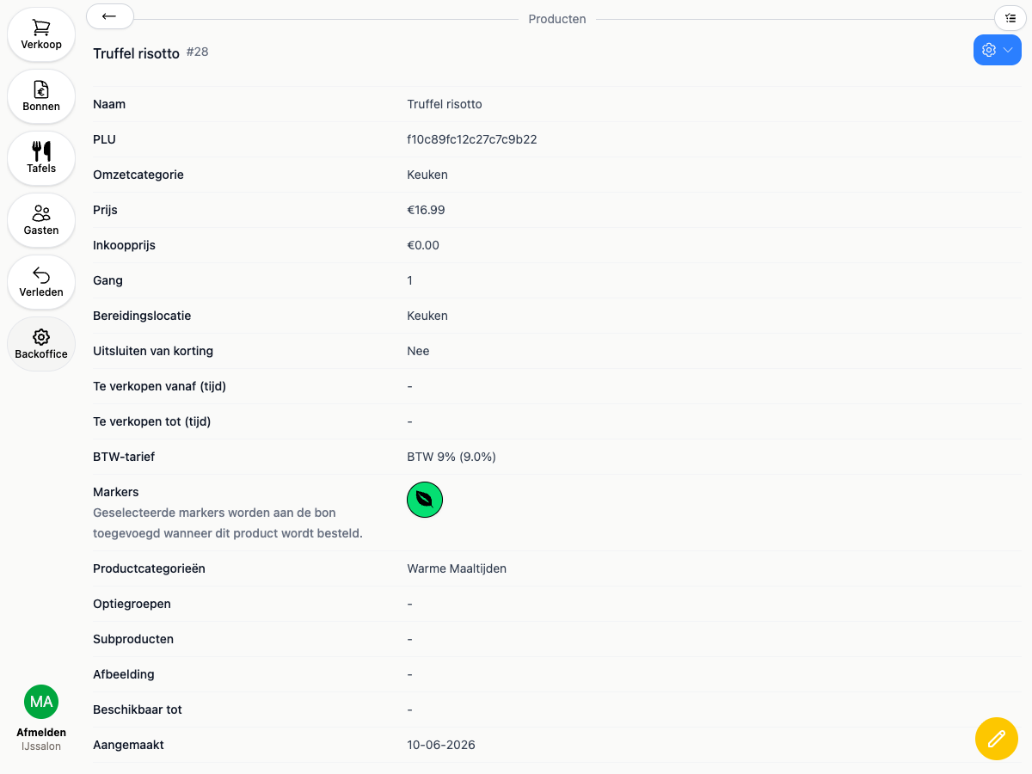Click the Prijs value €16.99
The width and height of the screenshot is (1032, 774).
tap(426, 210)
